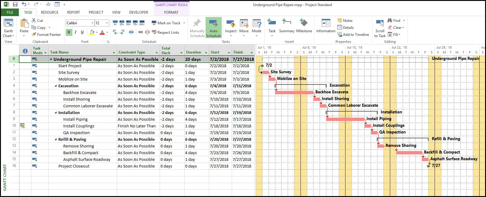Viewport: 486px width, 197px height.
Task: Click the red font color button
Action: pyautogui.click(x=102, y=32)
